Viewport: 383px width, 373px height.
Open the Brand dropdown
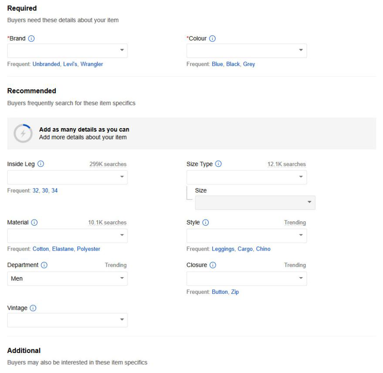pos(68,51)
